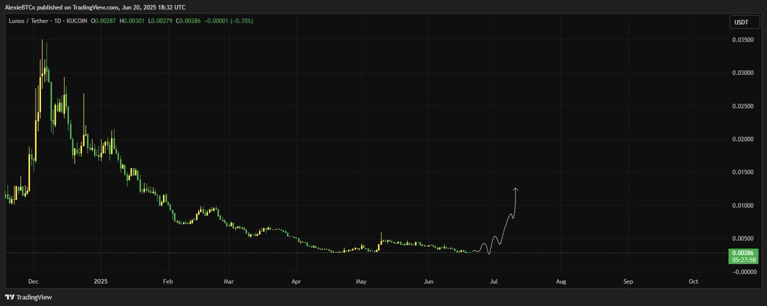Click the open value O0.00287
The image size is (767, 306).
coord(104,20)
